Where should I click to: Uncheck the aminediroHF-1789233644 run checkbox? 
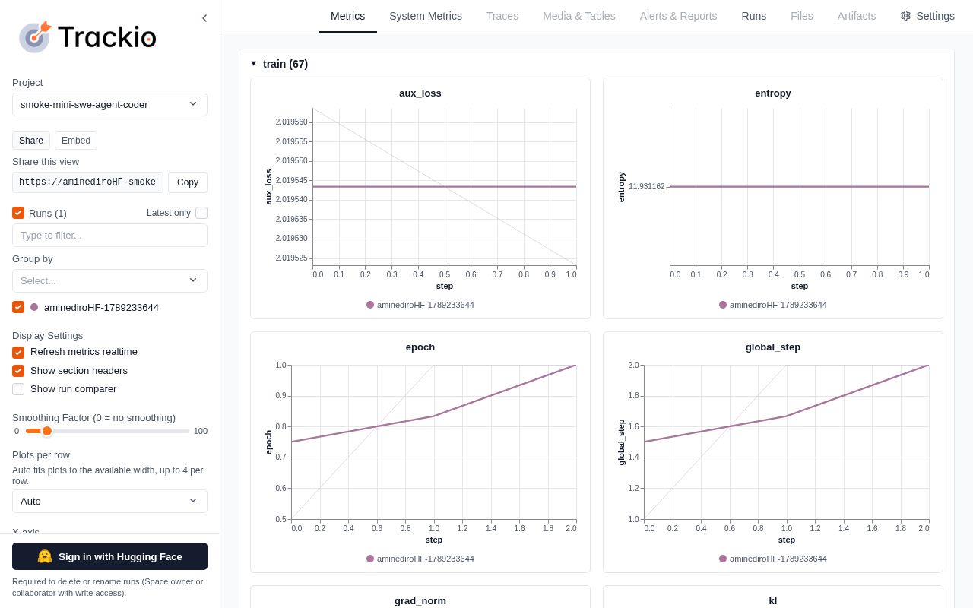[18, 307]
